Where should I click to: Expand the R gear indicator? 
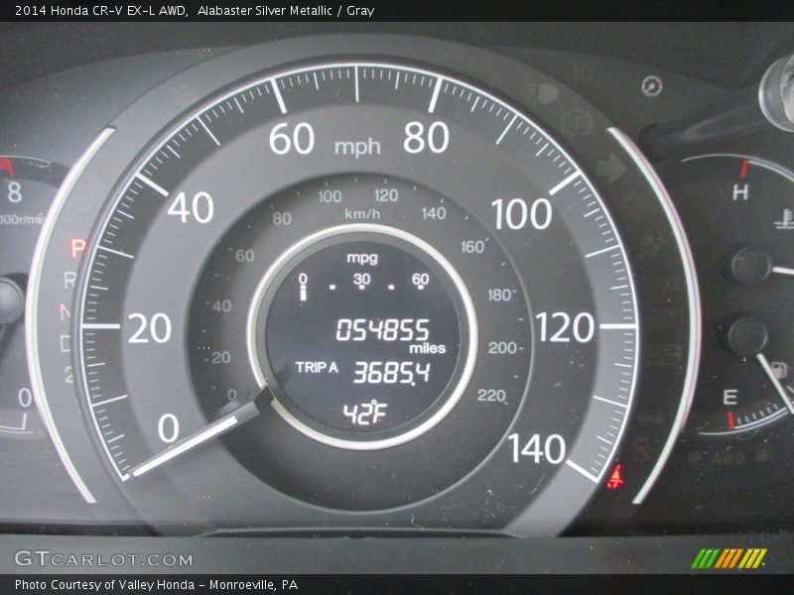pos(68,279)
